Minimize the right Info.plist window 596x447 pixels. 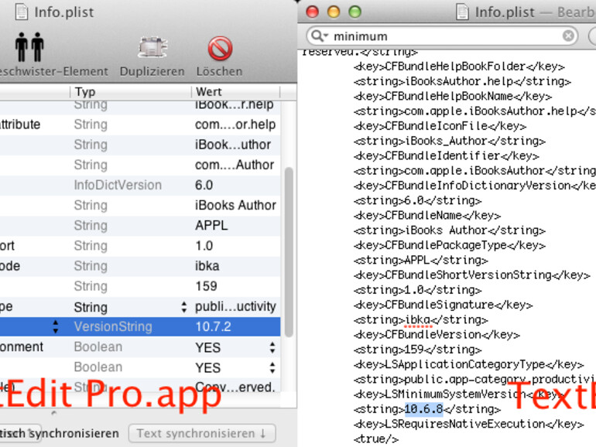(x=334, y=12)
